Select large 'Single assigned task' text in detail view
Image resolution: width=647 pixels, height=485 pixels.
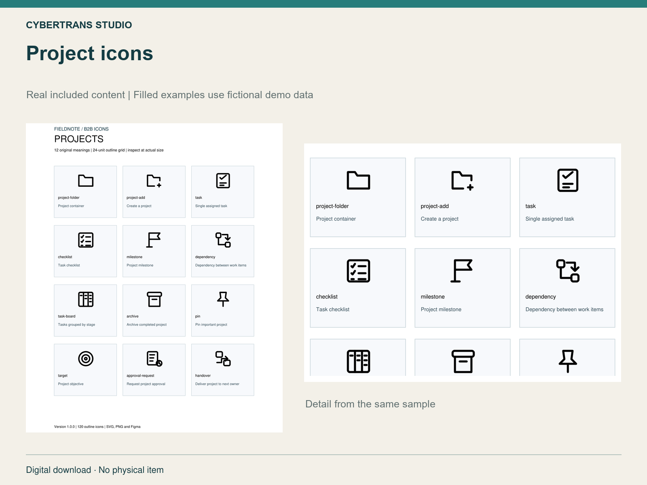[x=550, y=219]
